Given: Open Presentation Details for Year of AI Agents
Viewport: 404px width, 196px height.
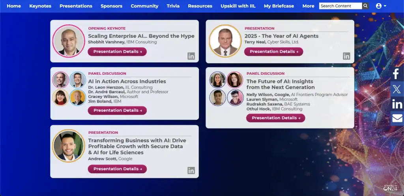Looking at the screenshot, I should click(x=274, y=52).
